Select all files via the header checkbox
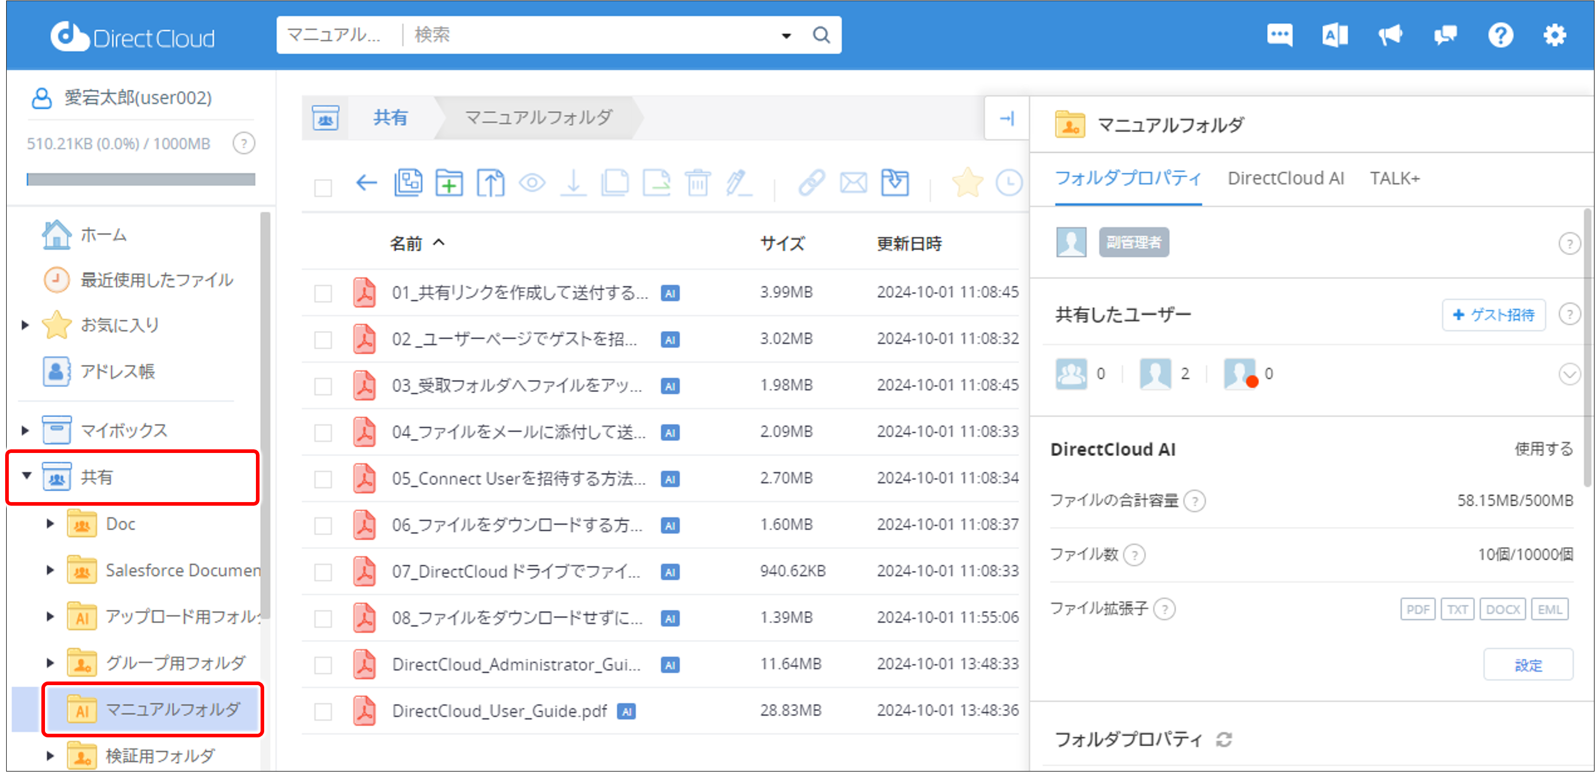1595x772 pixels. click(323, 187)
